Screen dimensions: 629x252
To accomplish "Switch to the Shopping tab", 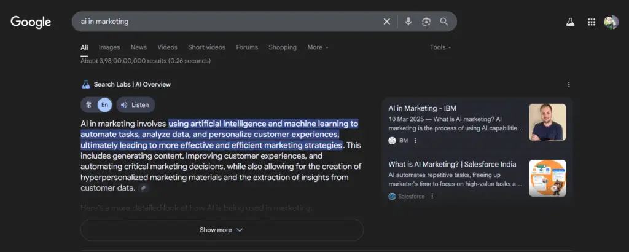I will (283, 47).
